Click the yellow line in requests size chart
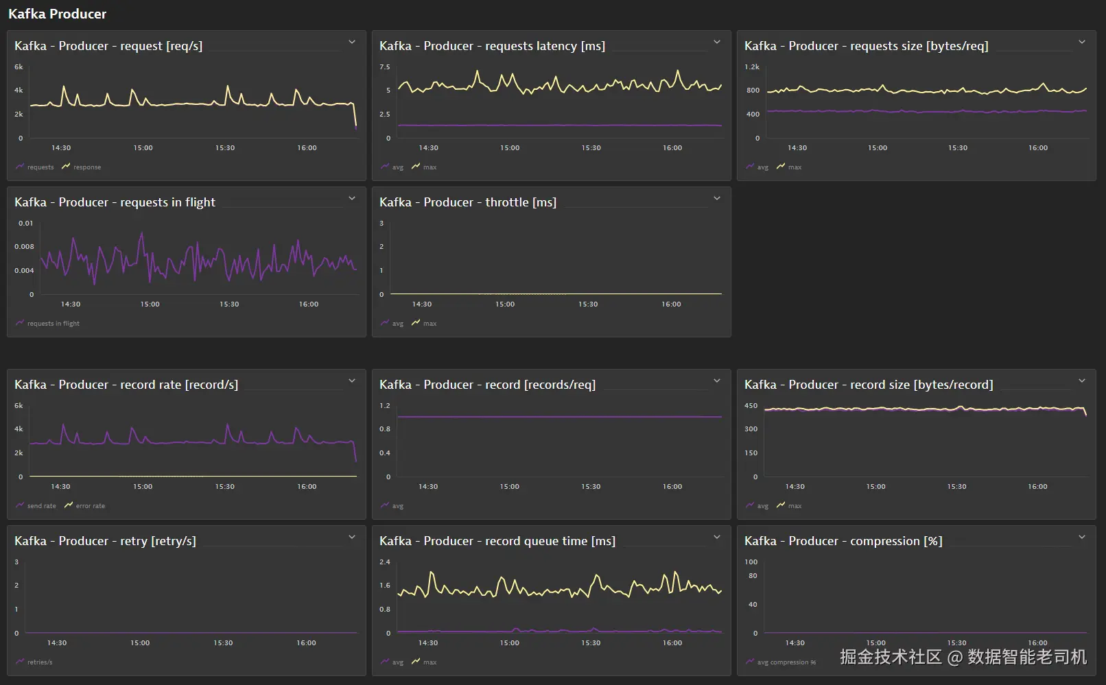Image resolution: width=1106 pixels, height=685 pixels. (x=926, y=91)
